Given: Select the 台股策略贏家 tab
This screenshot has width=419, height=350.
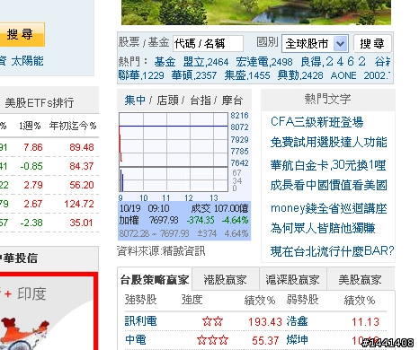Looking at the screenshot, I should point(155,280).
